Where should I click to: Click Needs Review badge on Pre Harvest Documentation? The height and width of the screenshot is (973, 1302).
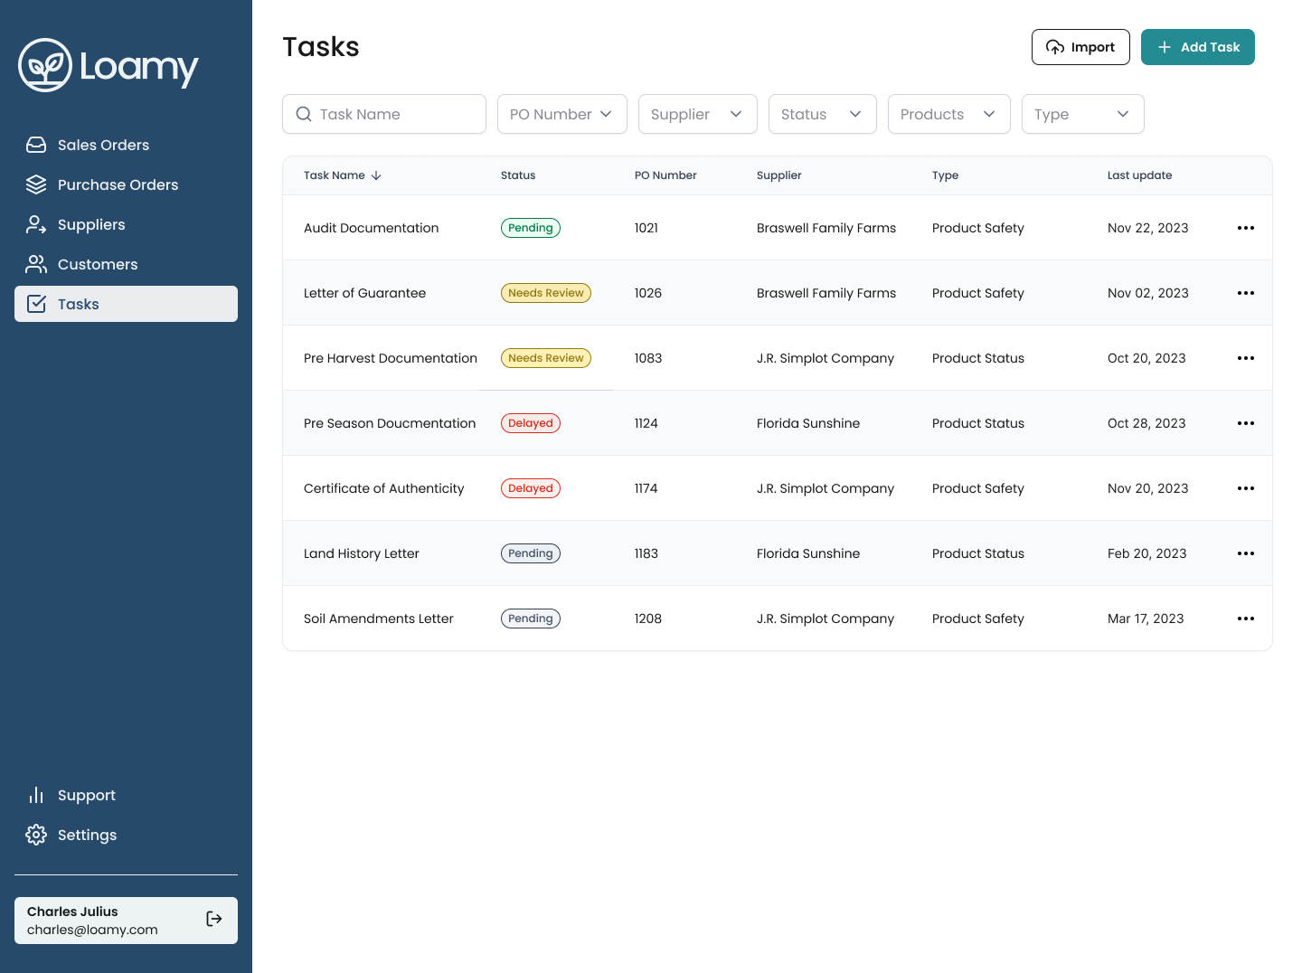pos(546,358)
